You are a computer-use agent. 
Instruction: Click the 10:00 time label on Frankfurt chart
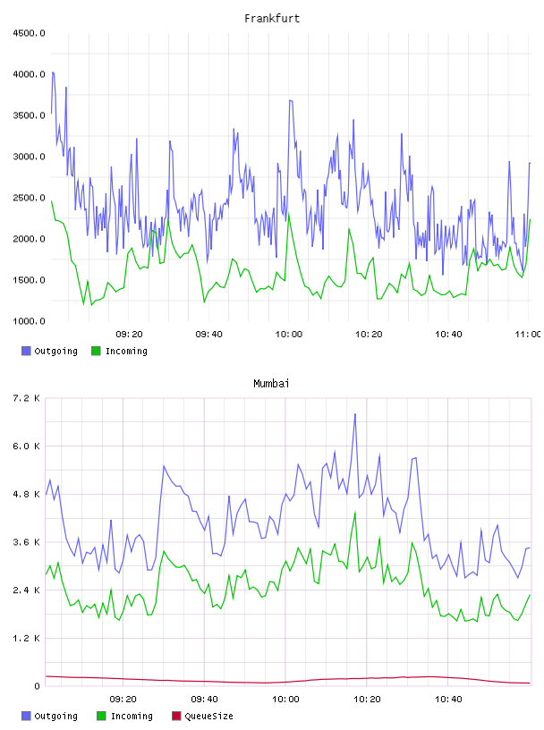tap(289, 335)
